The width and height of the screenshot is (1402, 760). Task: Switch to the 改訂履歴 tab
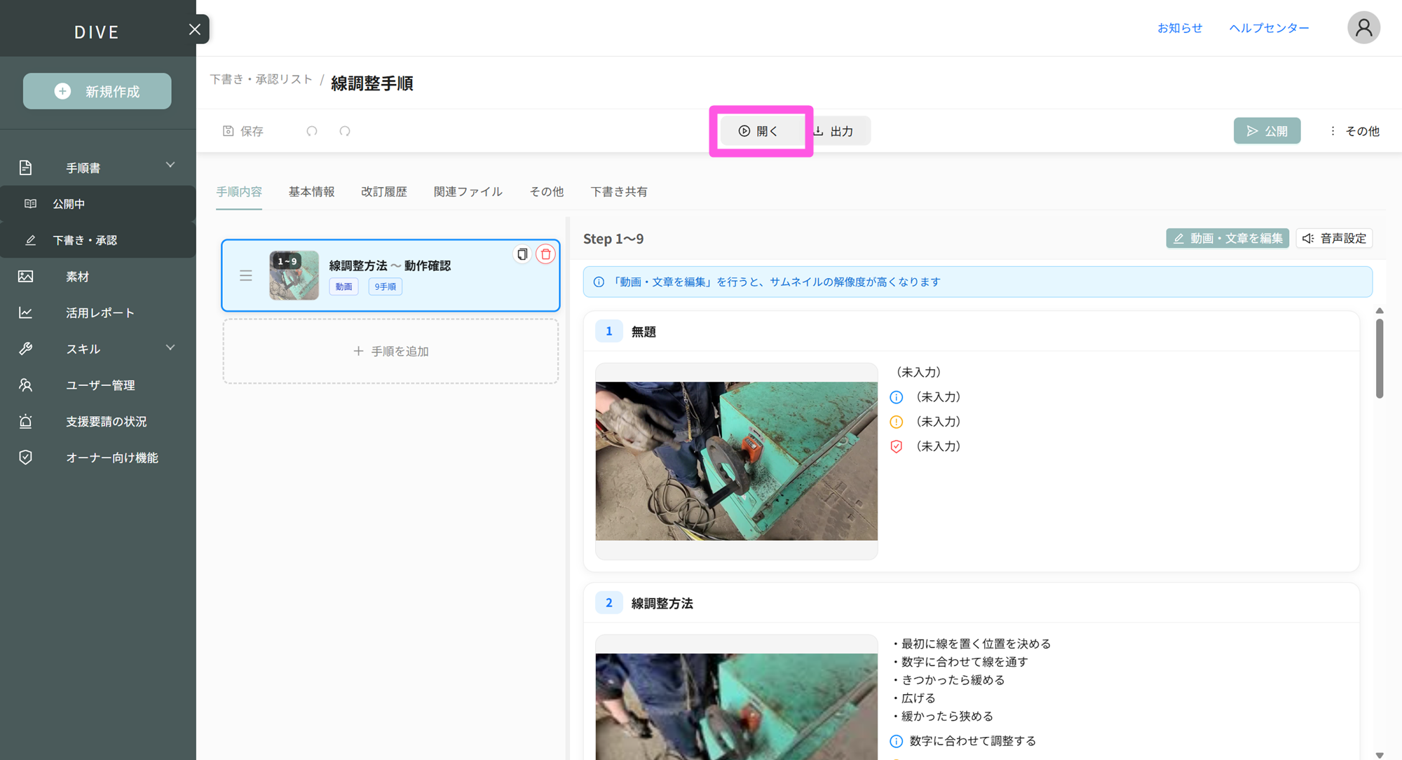point(384,192)
